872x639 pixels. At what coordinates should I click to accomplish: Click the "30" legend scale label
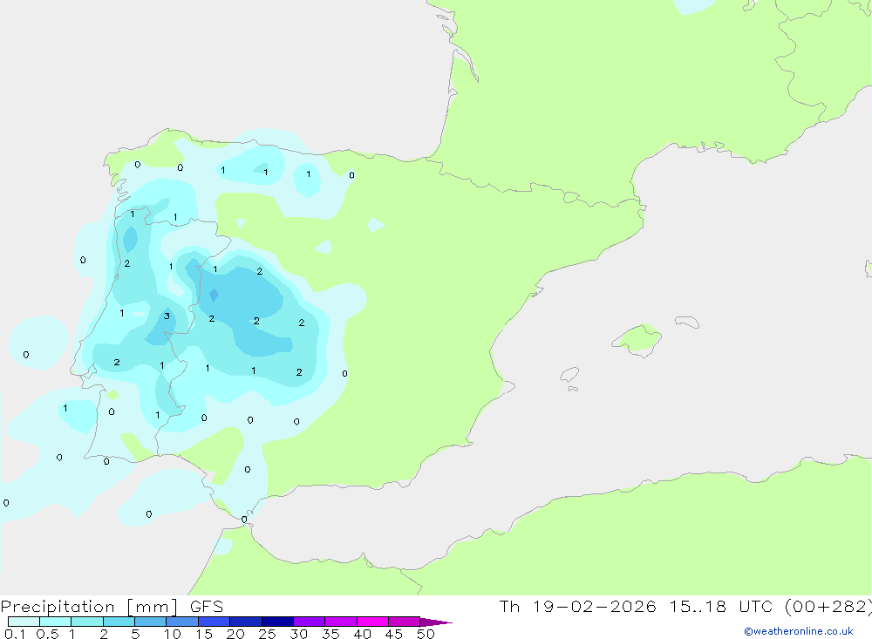299,634
